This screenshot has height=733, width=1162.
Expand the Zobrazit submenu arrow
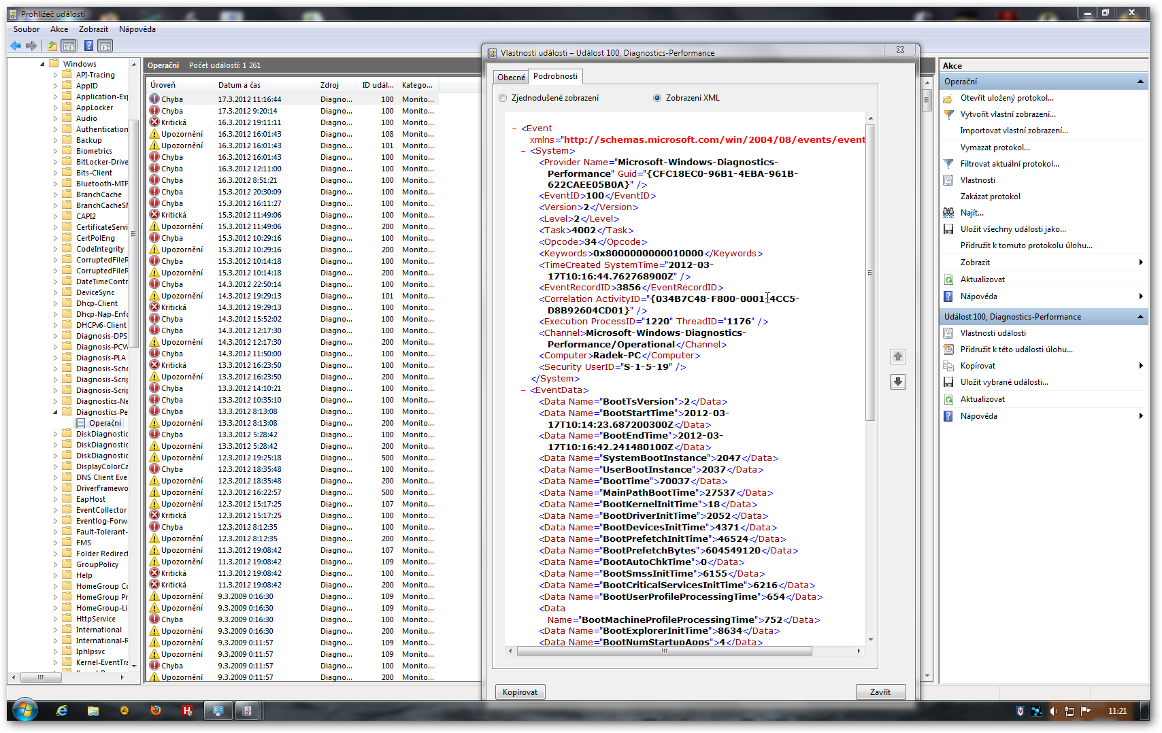point(1140,262)
